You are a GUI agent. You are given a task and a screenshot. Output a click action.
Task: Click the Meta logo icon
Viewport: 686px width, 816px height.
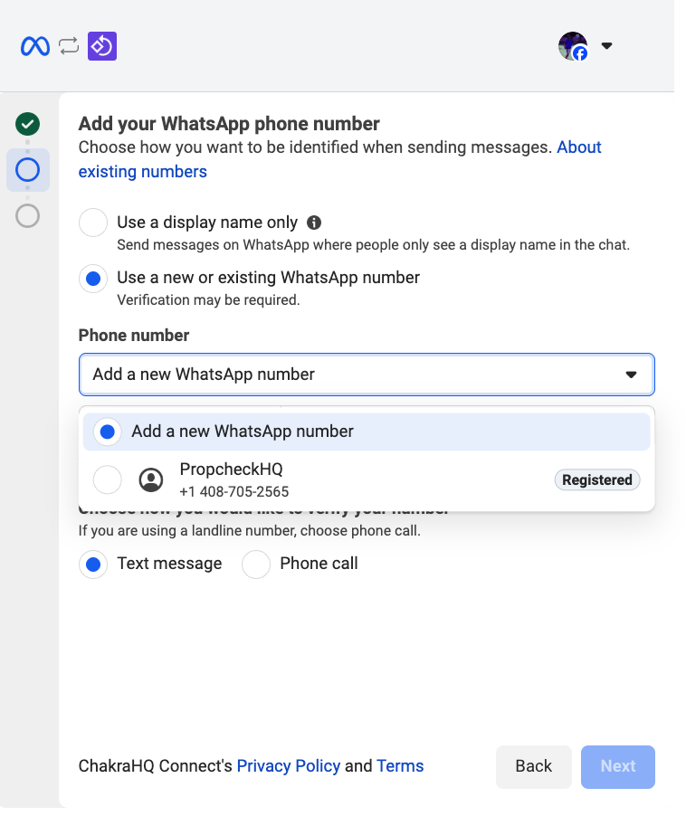point(35,46)
